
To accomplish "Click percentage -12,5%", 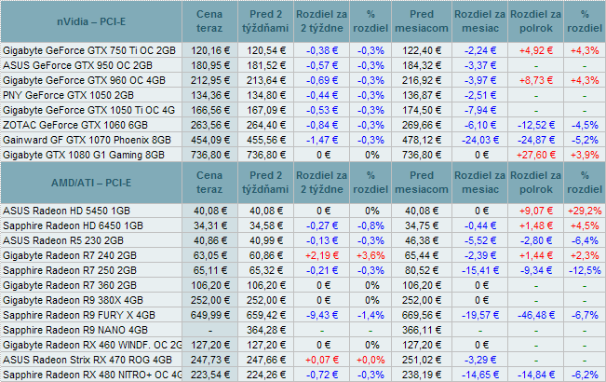I will click(x=585, y=270).
